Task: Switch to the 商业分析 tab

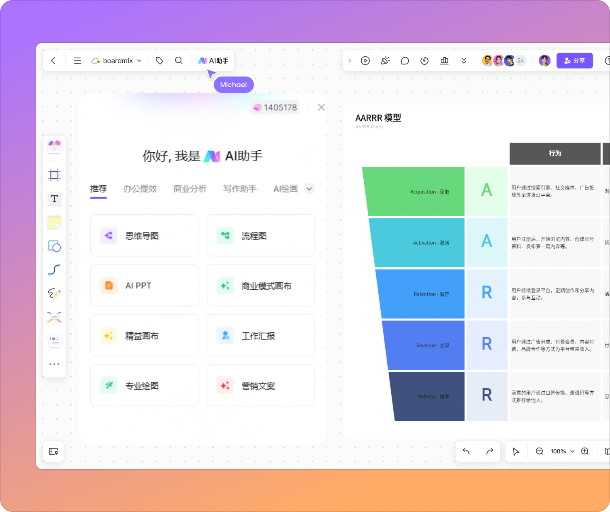Action: (190, 189)
